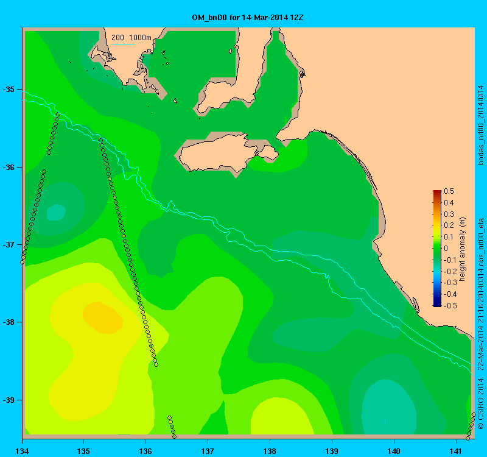Viewport: 487px width, 457px height.
Task: Click the 'obs_nrt00_eta' timestamp side label
Action: pos(480,294)
